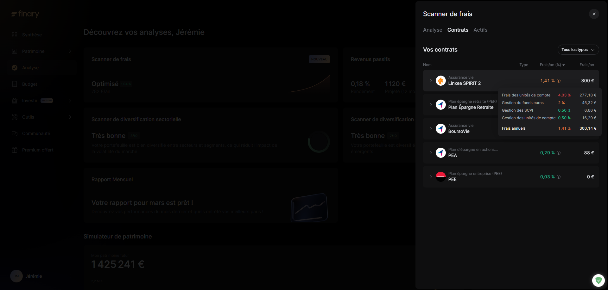Open the monthly report chart illustration

click(x=309, y=207)
